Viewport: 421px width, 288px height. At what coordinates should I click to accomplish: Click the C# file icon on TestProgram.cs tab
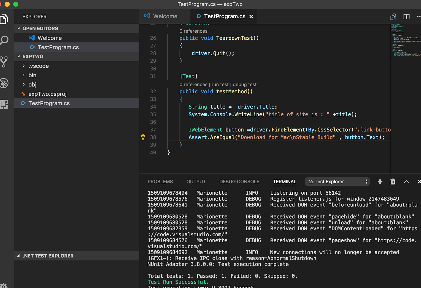pos(199,16)
